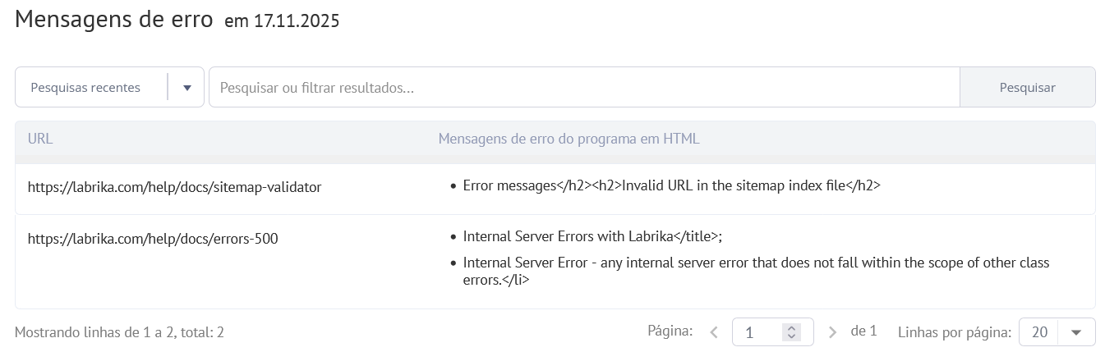
Task: Click the date em 17.11.2025
Action: click(x=282, y=22)
